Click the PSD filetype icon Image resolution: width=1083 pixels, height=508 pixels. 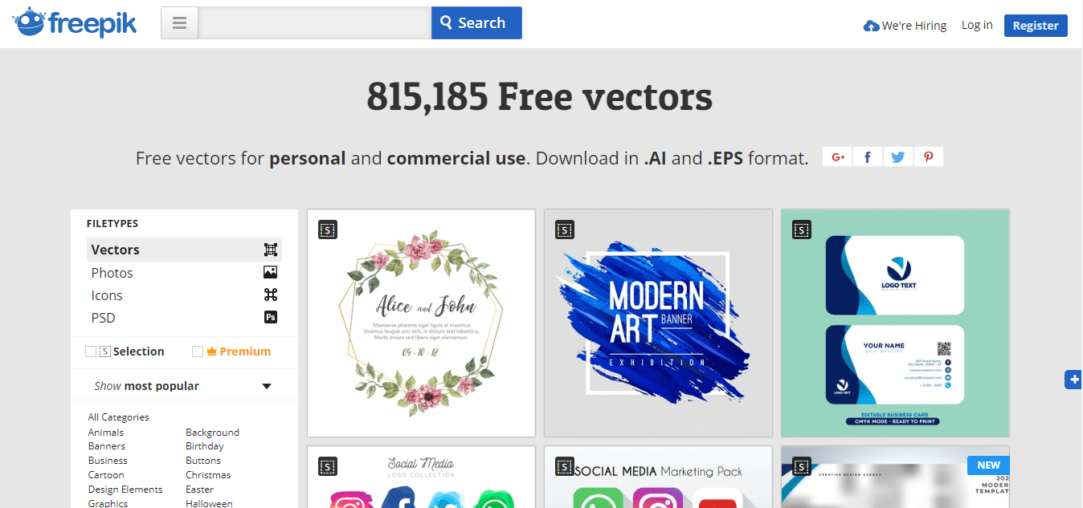(270, 317)
